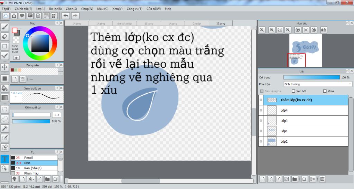354x189 pixels.
Task: Switch to the sketch.mdp tab
Action: [x=124, y=23]
